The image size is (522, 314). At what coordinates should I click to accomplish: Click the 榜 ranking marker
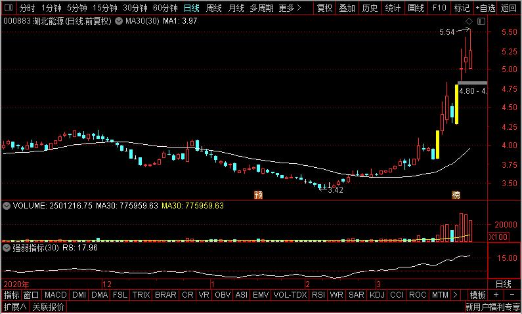[x=456, y=195]
